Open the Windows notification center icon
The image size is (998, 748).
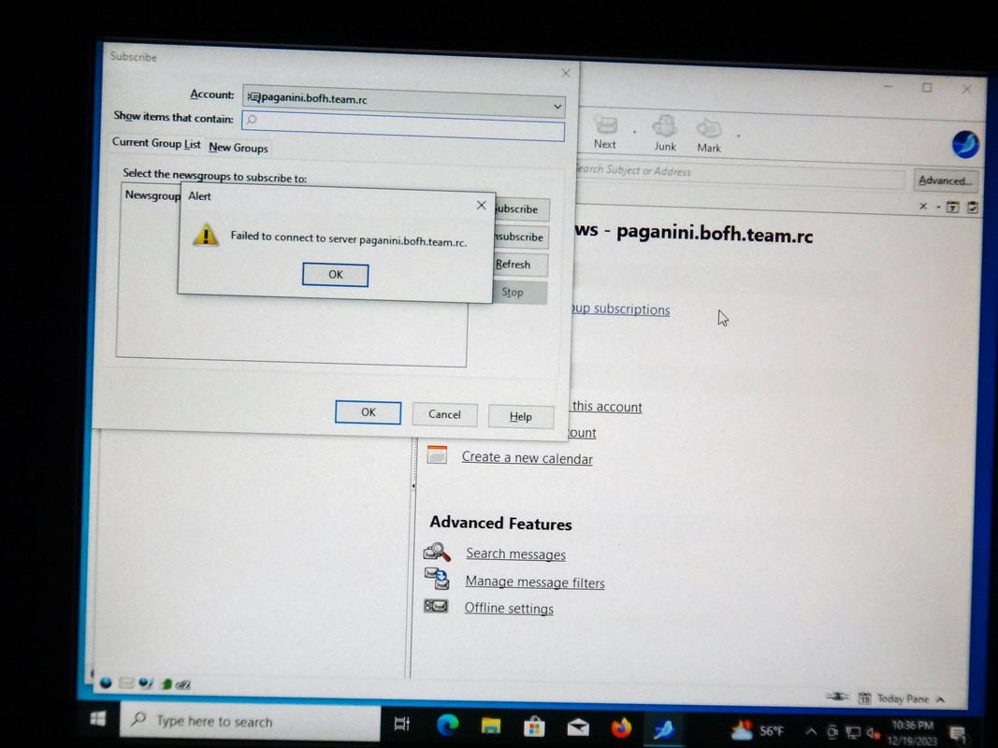coord(957,735)
